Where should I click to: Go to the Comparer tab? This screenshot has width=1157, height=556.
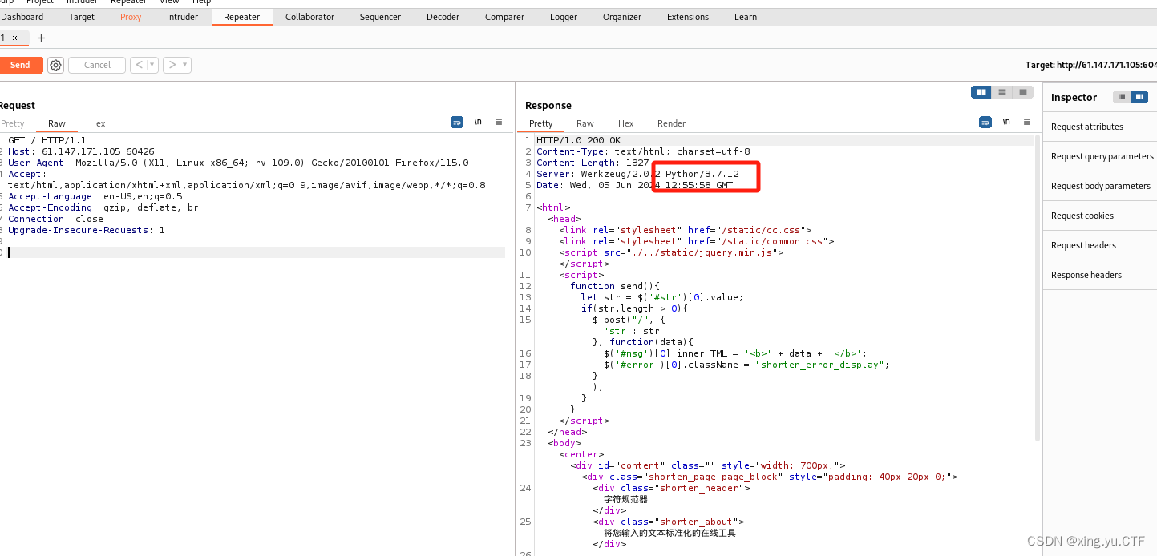tap(504, 17)
